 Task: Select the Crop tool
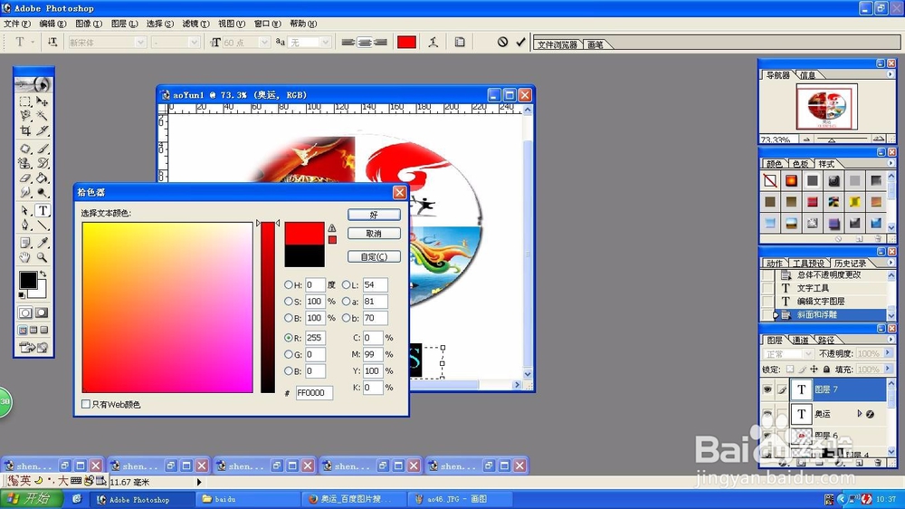click(24, 130)
